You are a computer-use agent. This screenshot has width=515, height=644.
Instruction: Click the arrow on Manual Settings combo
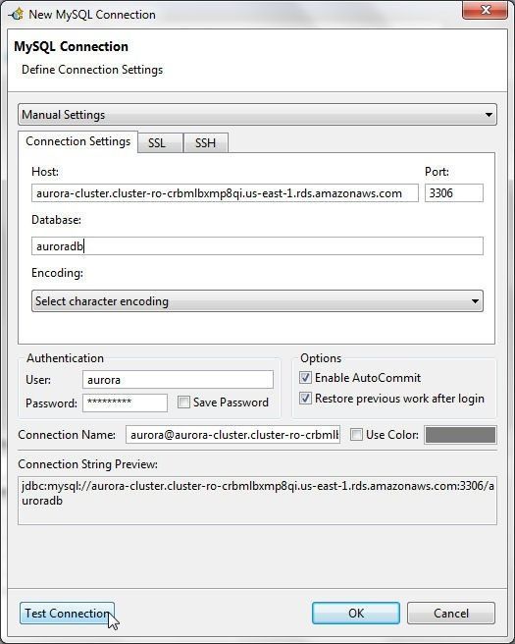(489, 115)
